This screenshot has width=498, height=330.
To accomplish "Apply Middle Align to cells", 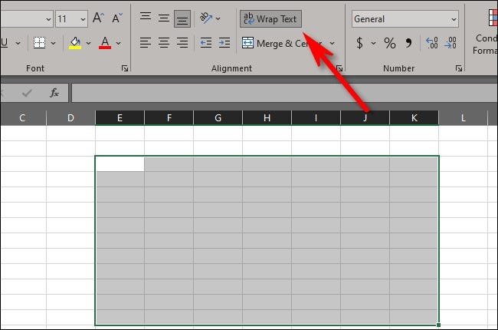I will (164, 18).
